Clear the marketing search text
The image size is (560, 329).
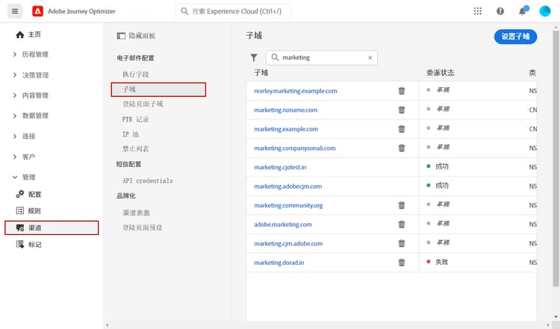(370, 57)
